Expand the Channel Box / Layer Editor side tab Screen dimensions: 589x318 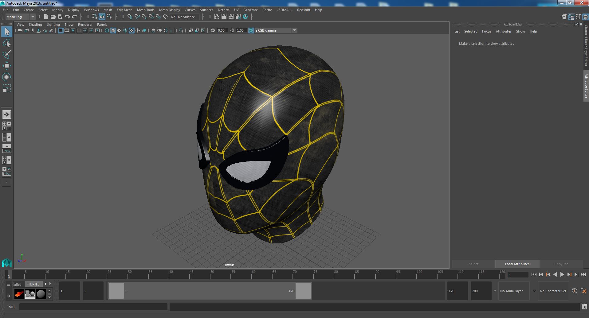586,45
